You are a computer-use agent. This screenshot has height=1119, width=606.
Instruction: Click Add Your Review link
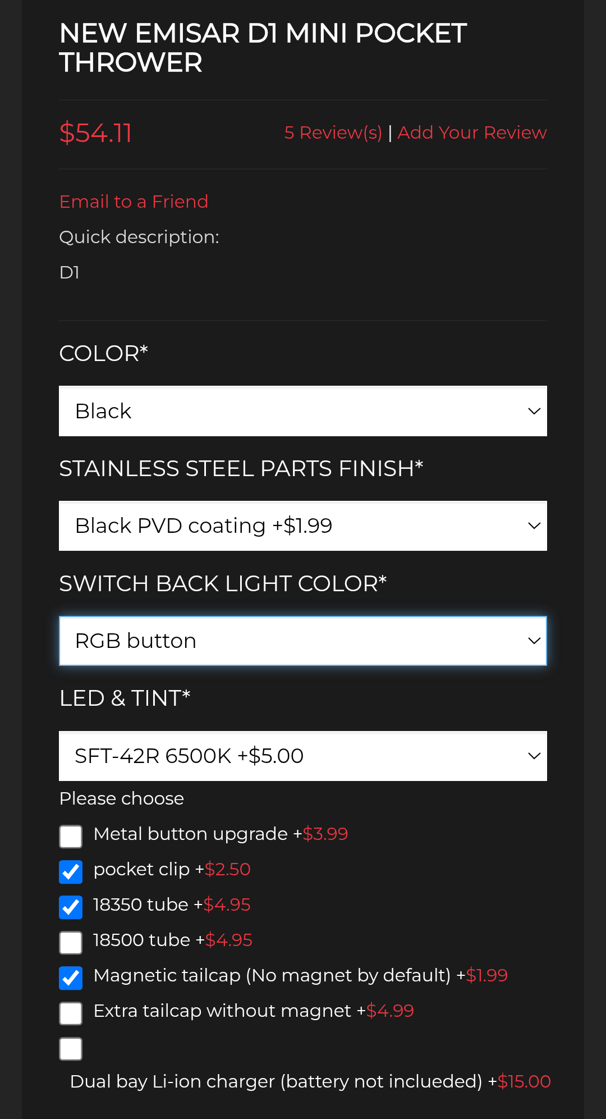point(472,133)
